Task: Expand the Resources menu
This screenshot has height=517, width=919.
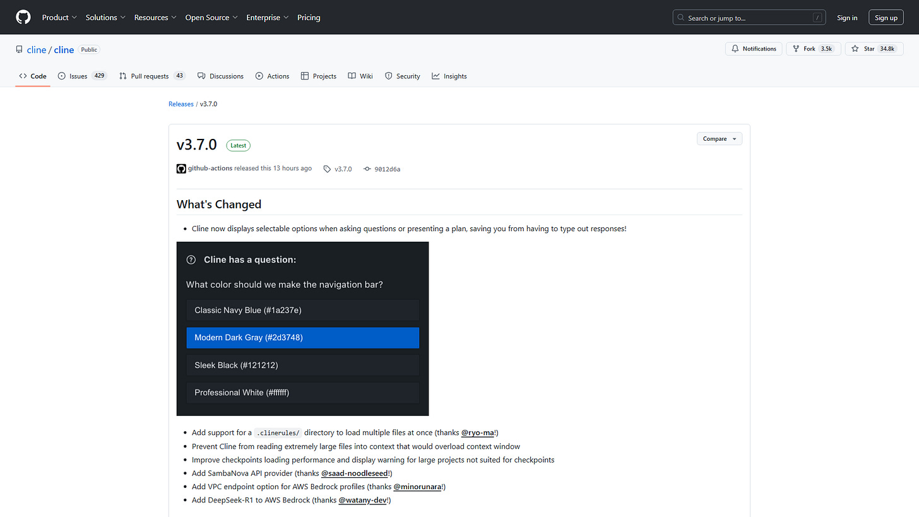Action: 155,18
